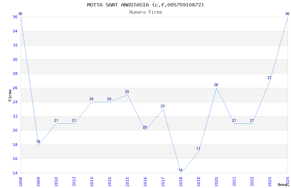This screenshot has height=188, width=291.
Task: Click y-axis tick value 22
Action: [15, 116]
